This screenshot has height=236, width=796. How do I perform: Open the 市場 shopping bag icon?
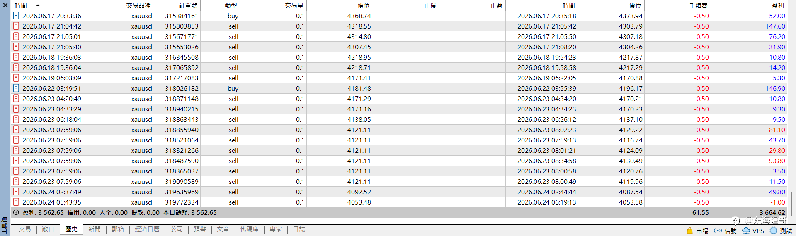click(x=690, y=231)
